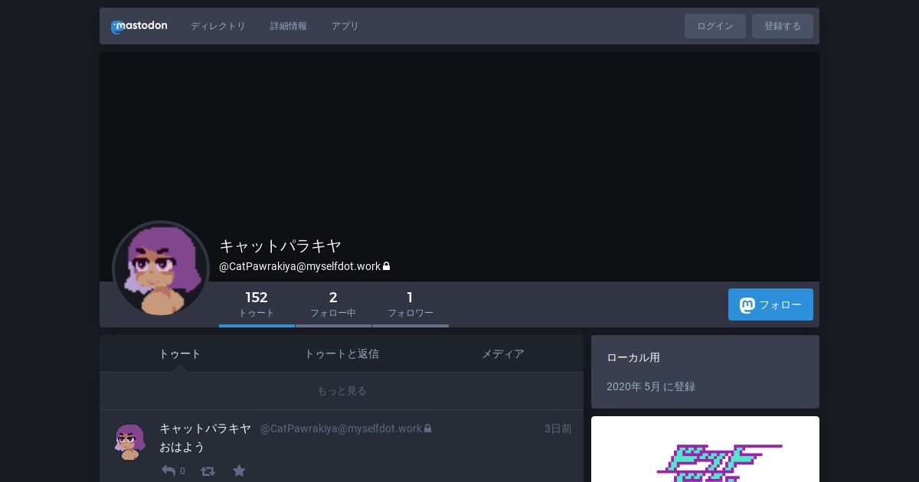Click もっと見る to load more
919x482 pixels.
point(342,391)
